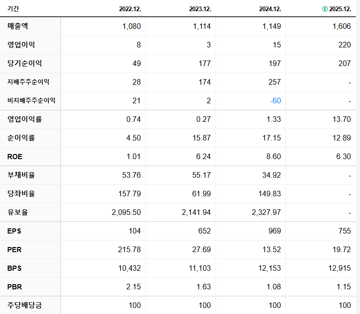Click the 비지배주주순이익 value 21
Image resolution: width=360 pixels, height=314 pixels.
click(136, 100)
